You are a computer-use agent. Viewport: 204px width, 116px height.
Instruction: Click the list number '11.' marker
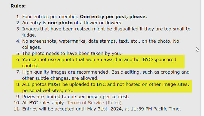pos(17,109)
